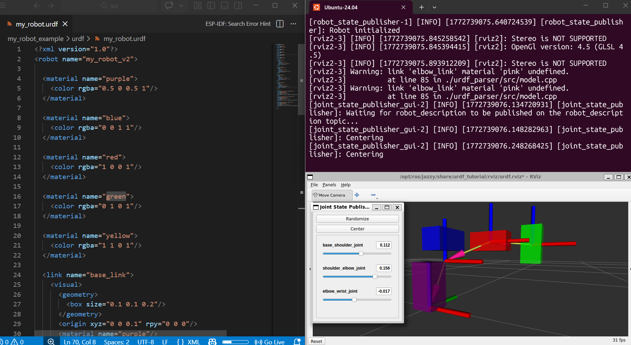The height and width of the screenshot is (345, 631).
Task: Click the shoulder_elbow_joint slider handle
Action: coord(375,276)
